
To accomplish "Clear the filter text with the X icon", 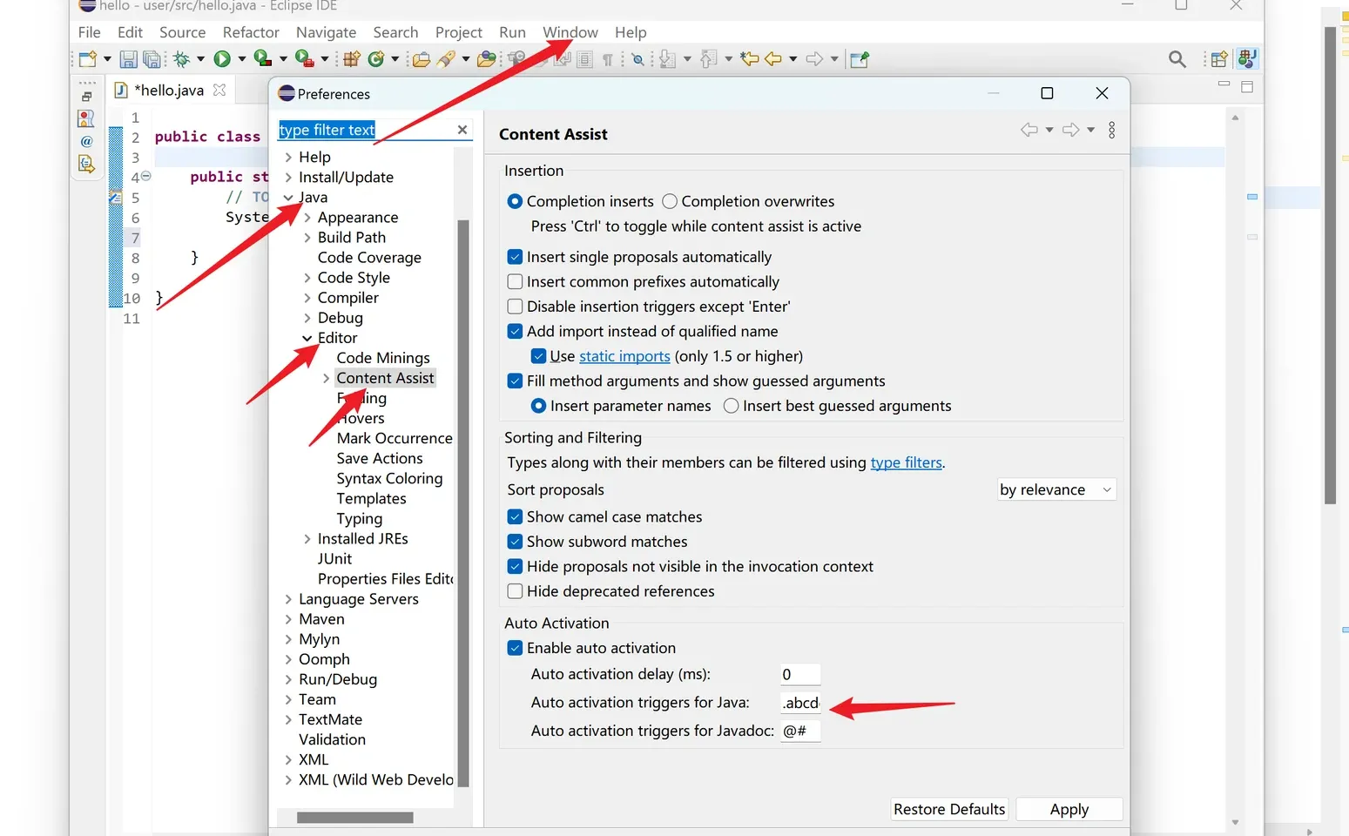I will pyautogui.click(x=462, y=130).
